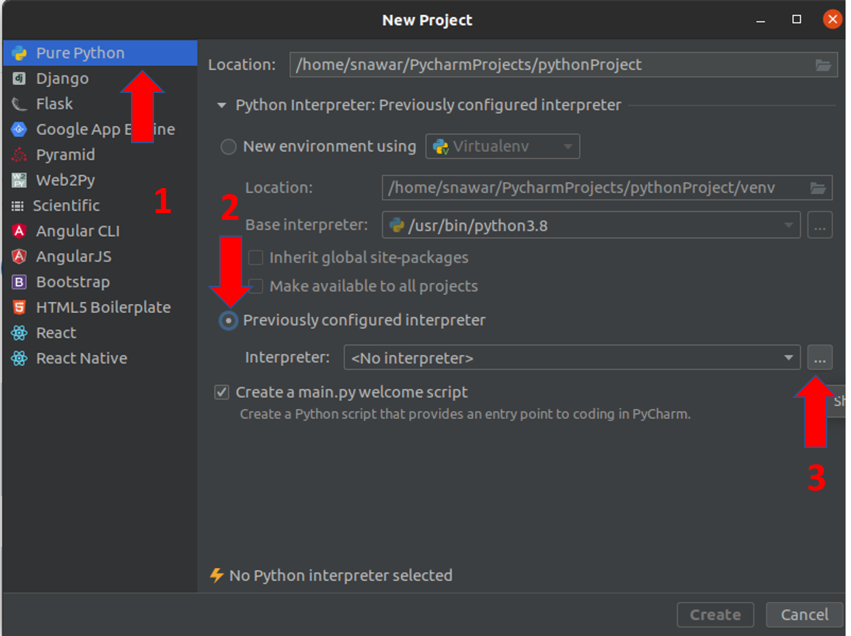Click ellipsis button beside Base interpreter
This screenshot has width=851, height=636.
pos(820,225)
